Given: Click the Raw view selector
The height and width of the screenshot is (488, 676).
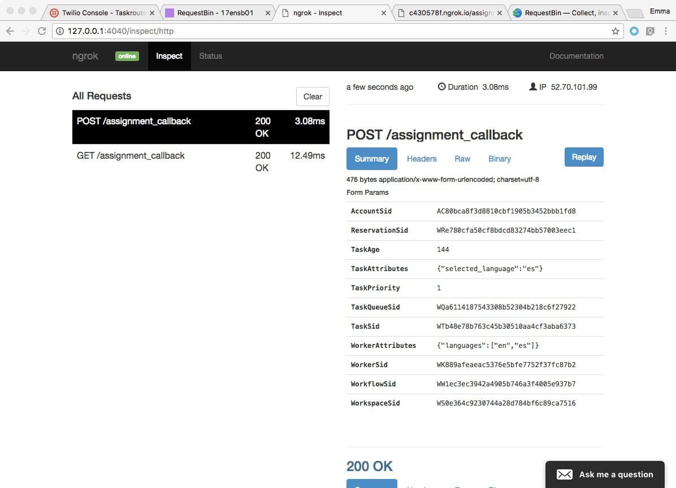Looking at the screenshot, I should click(x=462, y=159).
